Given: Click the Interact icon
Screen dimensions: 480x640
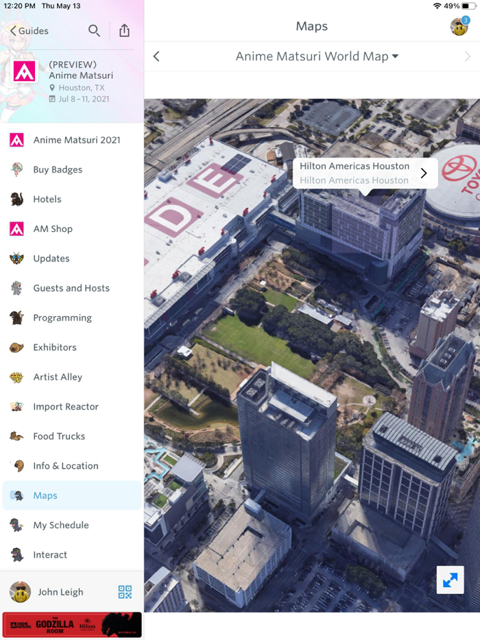Looking at the screenshot, I should pyautogui.click(x=16, y=555).
